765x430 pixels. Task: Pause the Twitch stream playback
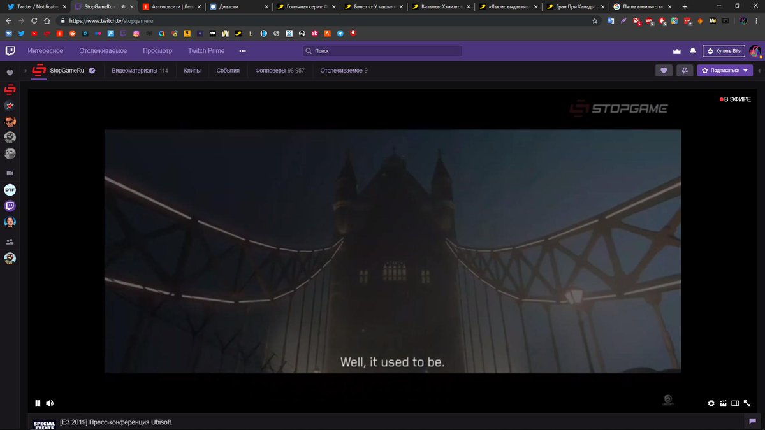pyautogui.click(x=38, y=403)
